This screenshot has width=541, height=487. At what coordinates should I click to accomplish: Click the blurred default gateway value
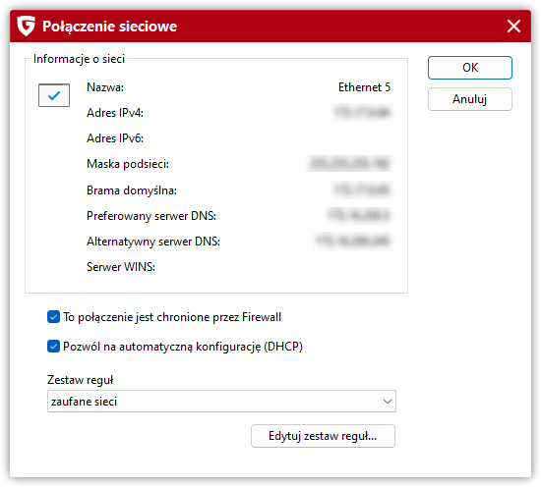pyautogui.click(x=362, y=189)
